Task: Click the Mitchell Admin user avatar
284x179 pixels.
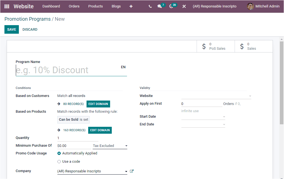Action: [250, 6]
